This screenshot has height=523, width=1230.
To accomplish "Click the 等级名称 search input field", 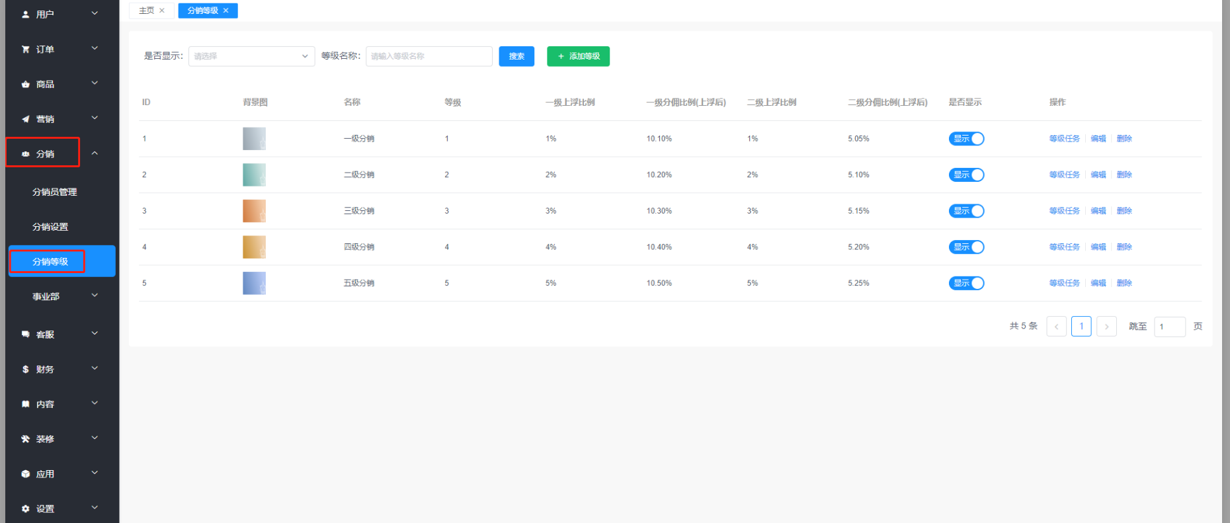I will (429, 56).
